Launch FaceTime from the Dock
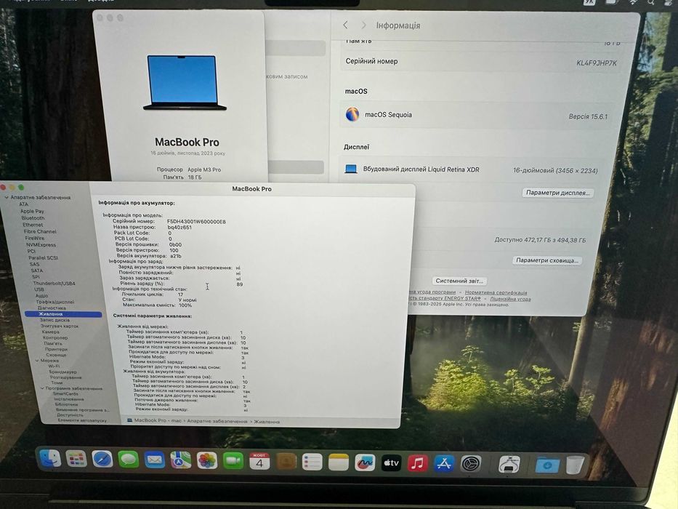 233,461
